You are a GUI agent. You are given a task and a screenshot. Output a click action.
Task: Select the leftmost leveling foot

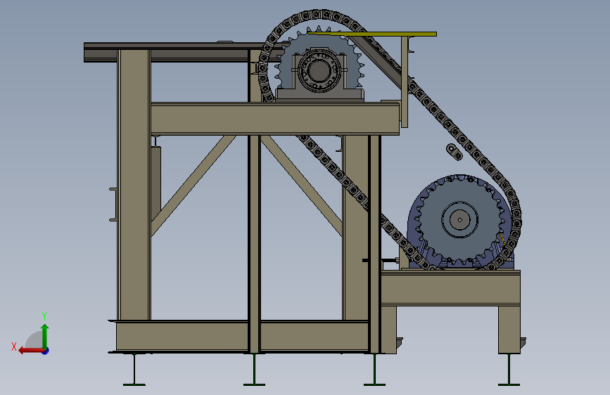[x=134, y=369]
